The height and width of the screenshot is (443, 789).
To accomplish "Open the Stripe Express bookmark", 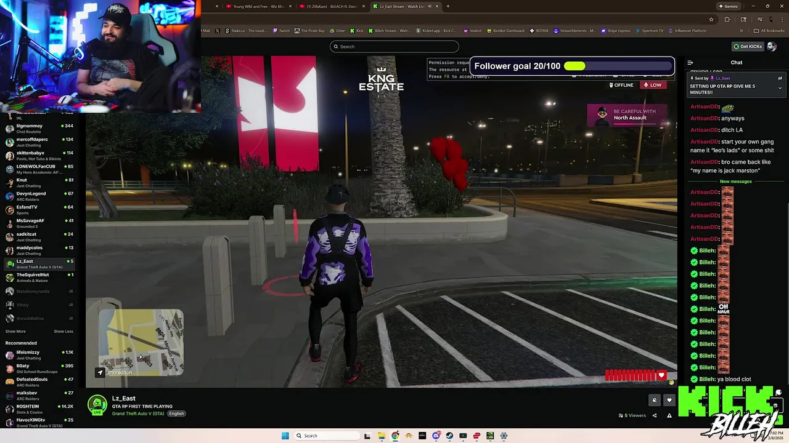I will (x=616, y=31).
